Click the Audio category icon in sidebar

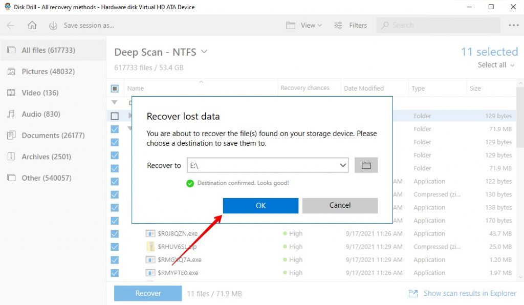tap(11, 114)
